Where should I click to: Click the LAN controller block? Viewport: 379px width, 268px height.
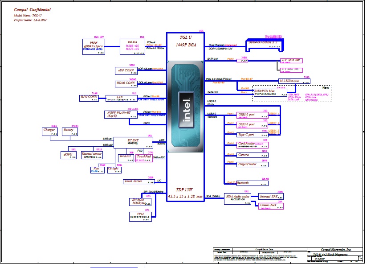pos(122,98)
